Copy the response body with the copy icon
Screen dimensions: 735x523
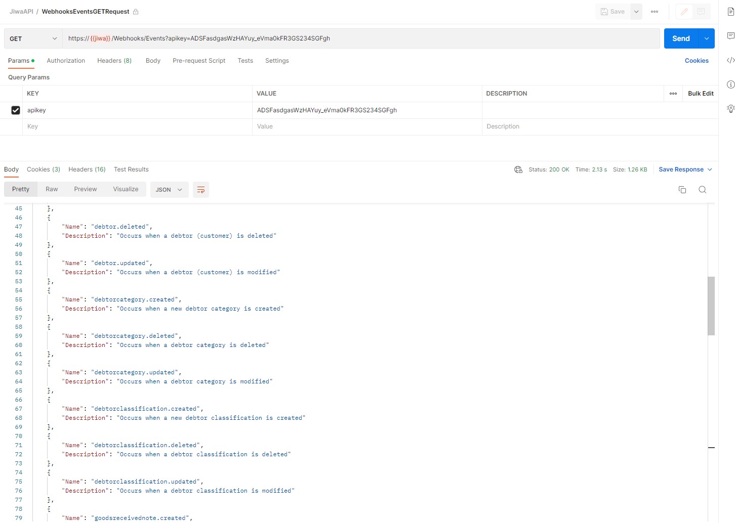(x=682, y=190)
